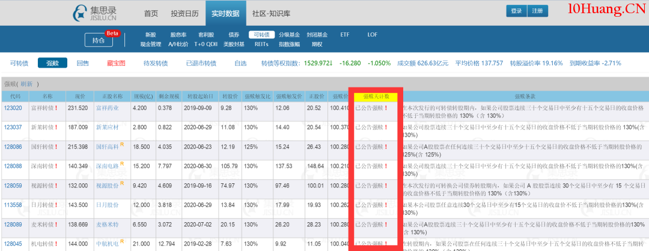
Task: Select the highlighted 可转债 menu item
Action: point(261,35)
